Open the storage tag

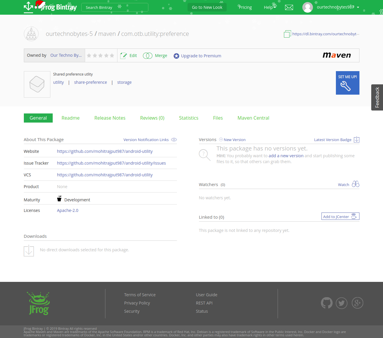(124, 82)
